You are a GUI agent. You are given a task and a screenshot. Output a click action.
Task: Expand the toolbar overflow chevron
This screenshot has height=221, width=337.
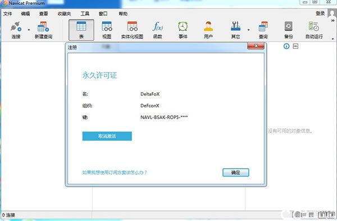(x=333, y=21)
